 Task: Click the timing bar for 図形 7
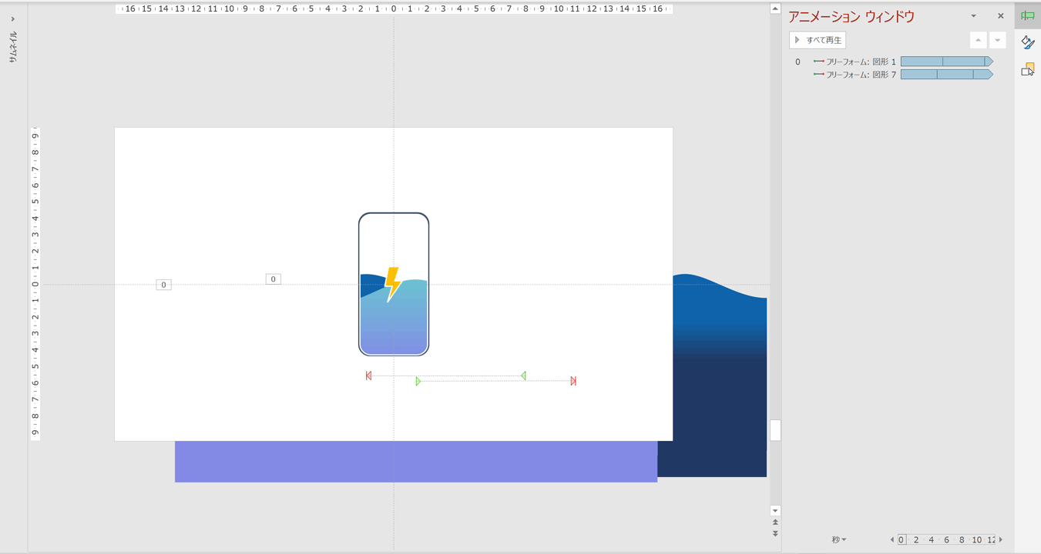[945, 75]
